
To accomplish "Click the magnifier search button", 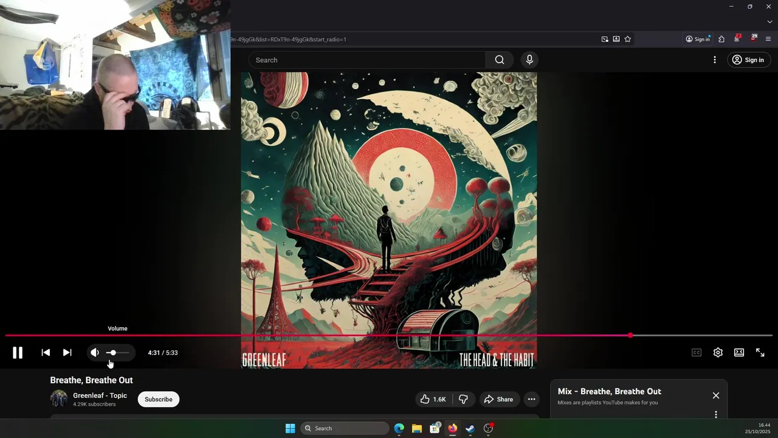I will [x=500, y=60].
